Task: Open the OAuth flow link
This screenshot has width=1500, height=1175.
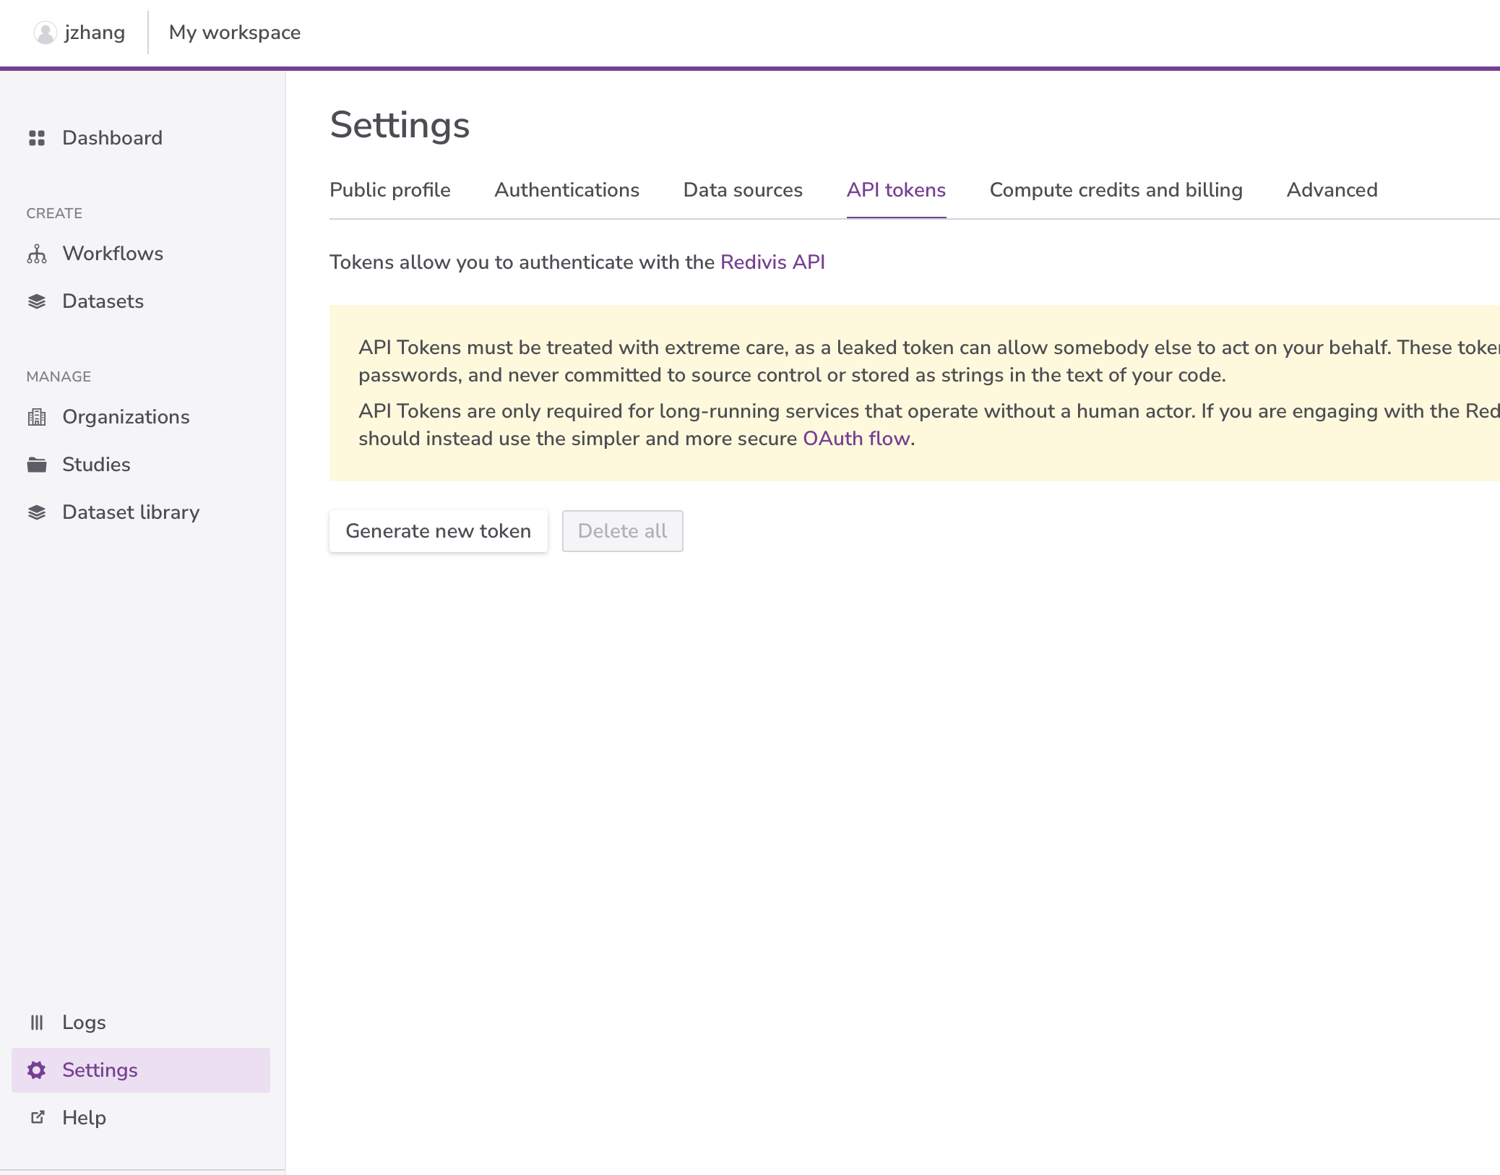Action: 856,439
